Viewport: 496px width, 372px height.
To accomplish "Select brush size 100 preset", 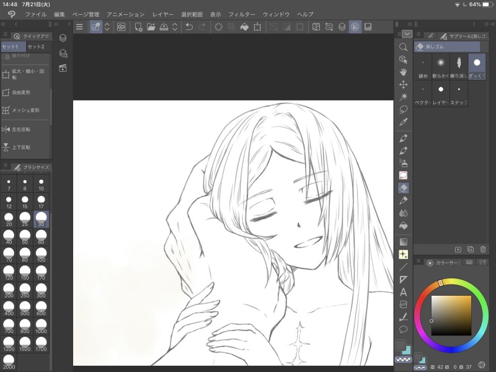I will point(41,255).
